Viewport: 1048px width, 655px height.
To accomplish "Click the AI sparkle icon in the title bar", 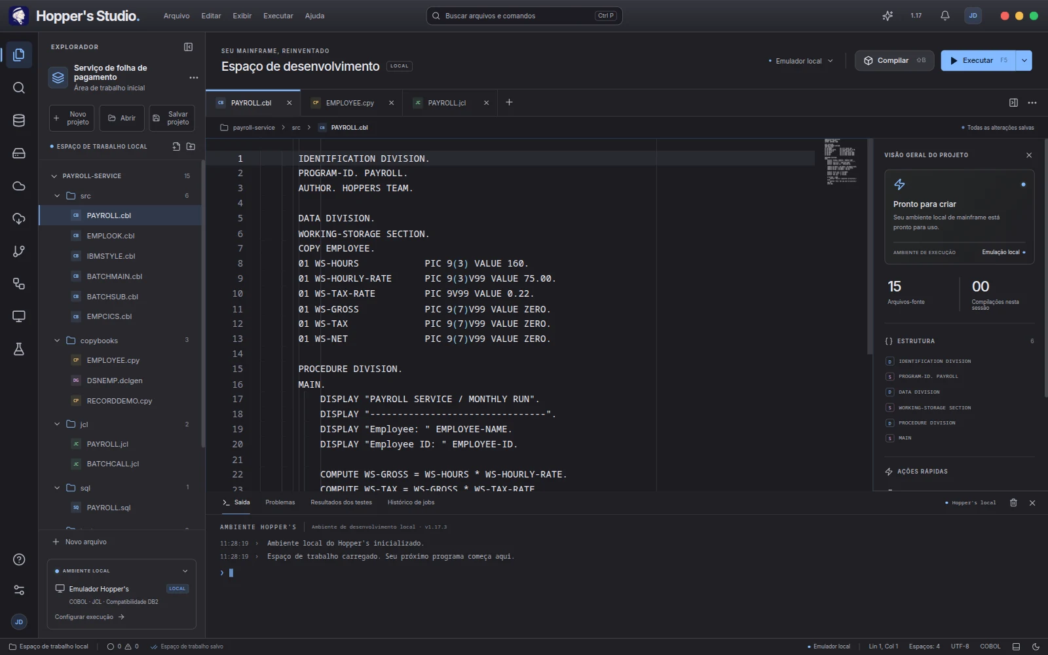I will (888, 16).
